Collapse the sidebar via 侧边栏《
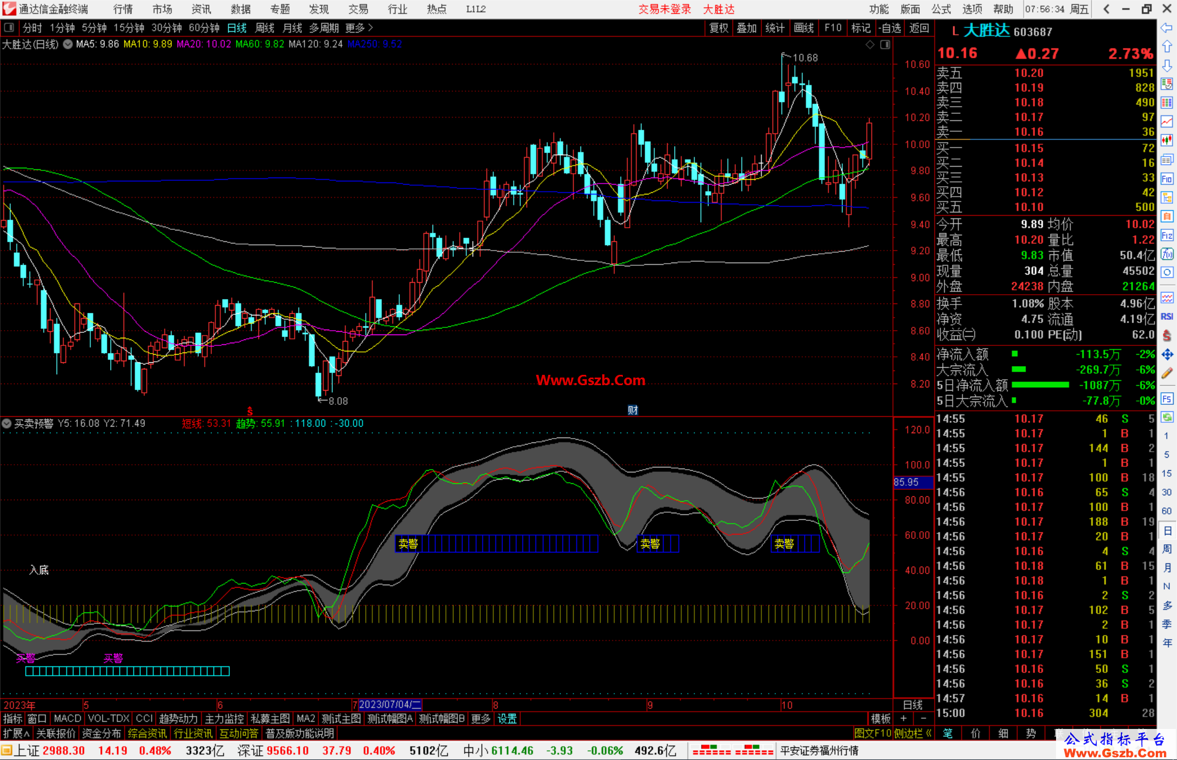 click(x=913, y=733)
